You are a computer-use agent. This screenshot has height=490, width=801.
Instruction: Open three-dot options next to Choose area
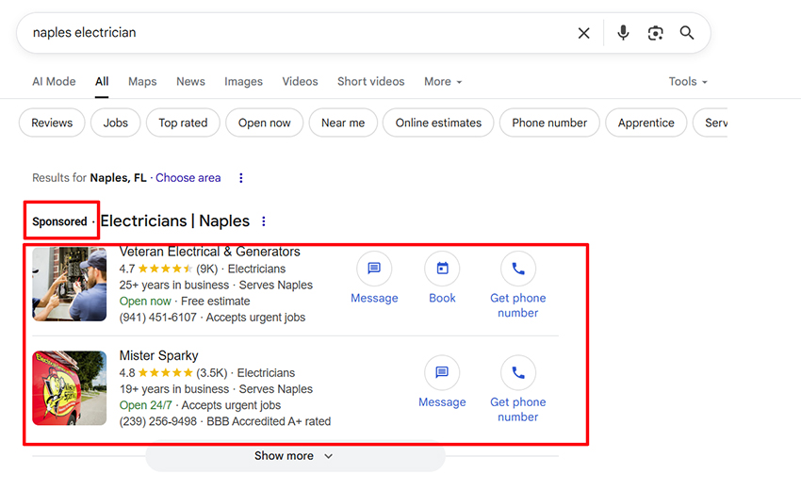[x=241, y=178]
